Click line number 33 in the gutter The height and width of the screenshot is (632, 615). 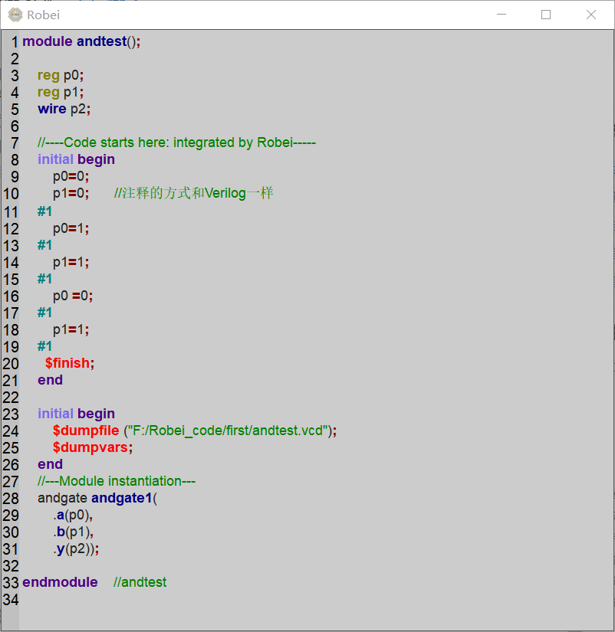pyautogui.click(x=11, y=582)
